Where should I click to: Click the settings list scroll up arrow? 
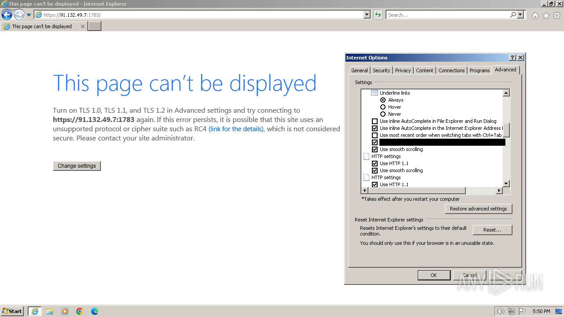tap(506, 93)
